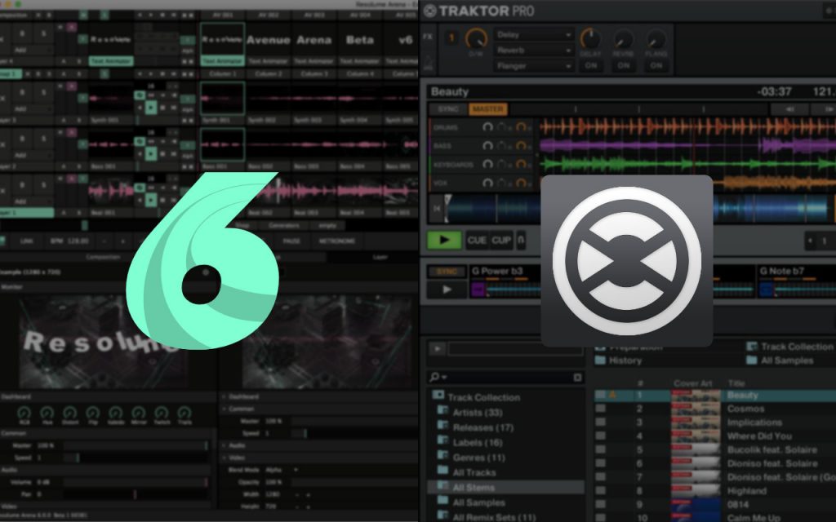This screenshot has width=836, height=522.
Task: Click the Mirror effect knob icon in Dashboard
Action: pyautogui.click(x=138, y=411)
